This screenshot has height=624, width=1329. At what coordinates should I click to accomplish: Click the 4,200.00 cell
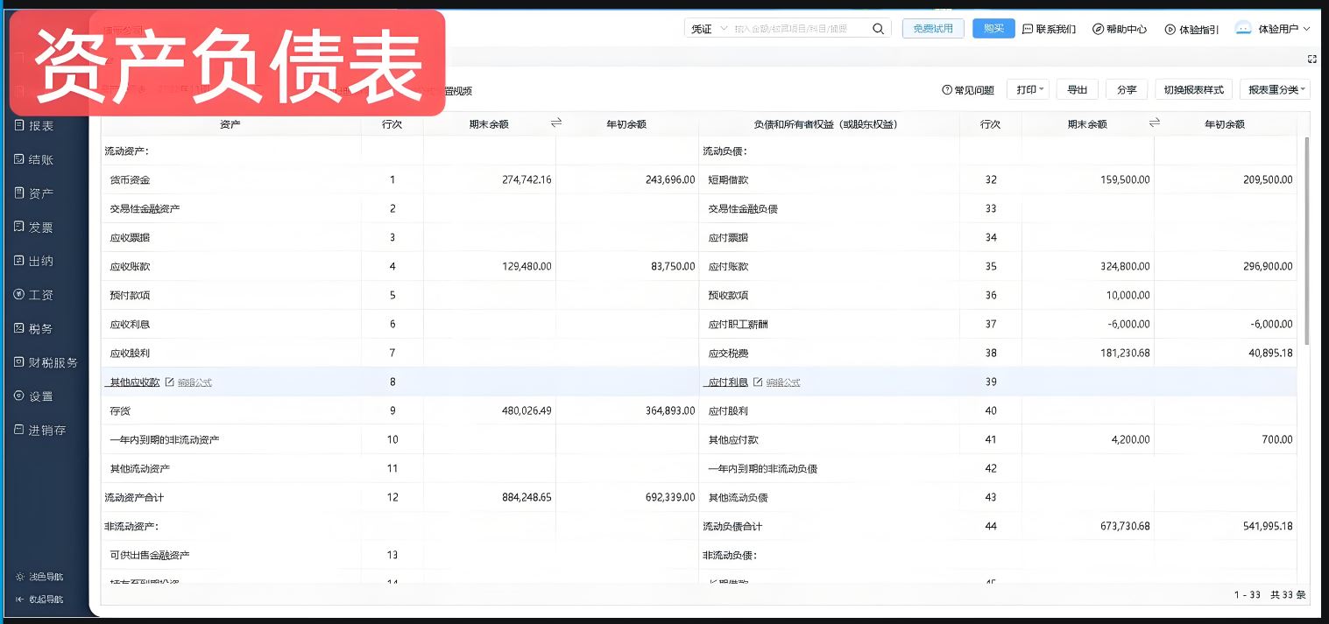pyautogui.click(x=1131, y=439)
